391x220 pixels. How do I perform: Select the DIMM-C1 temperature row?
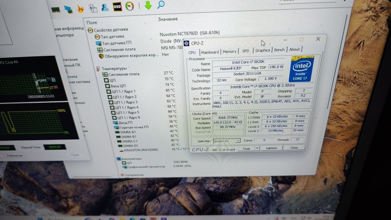click(148, 141)
